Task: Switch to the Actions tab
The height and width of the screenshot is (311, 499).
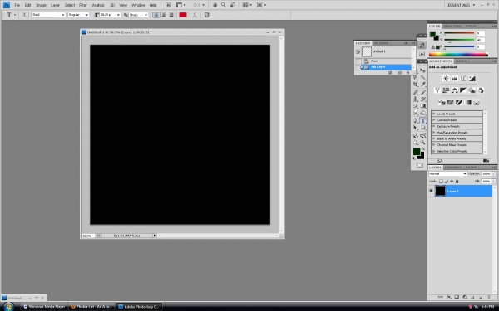Action: [x=381, y=43]
